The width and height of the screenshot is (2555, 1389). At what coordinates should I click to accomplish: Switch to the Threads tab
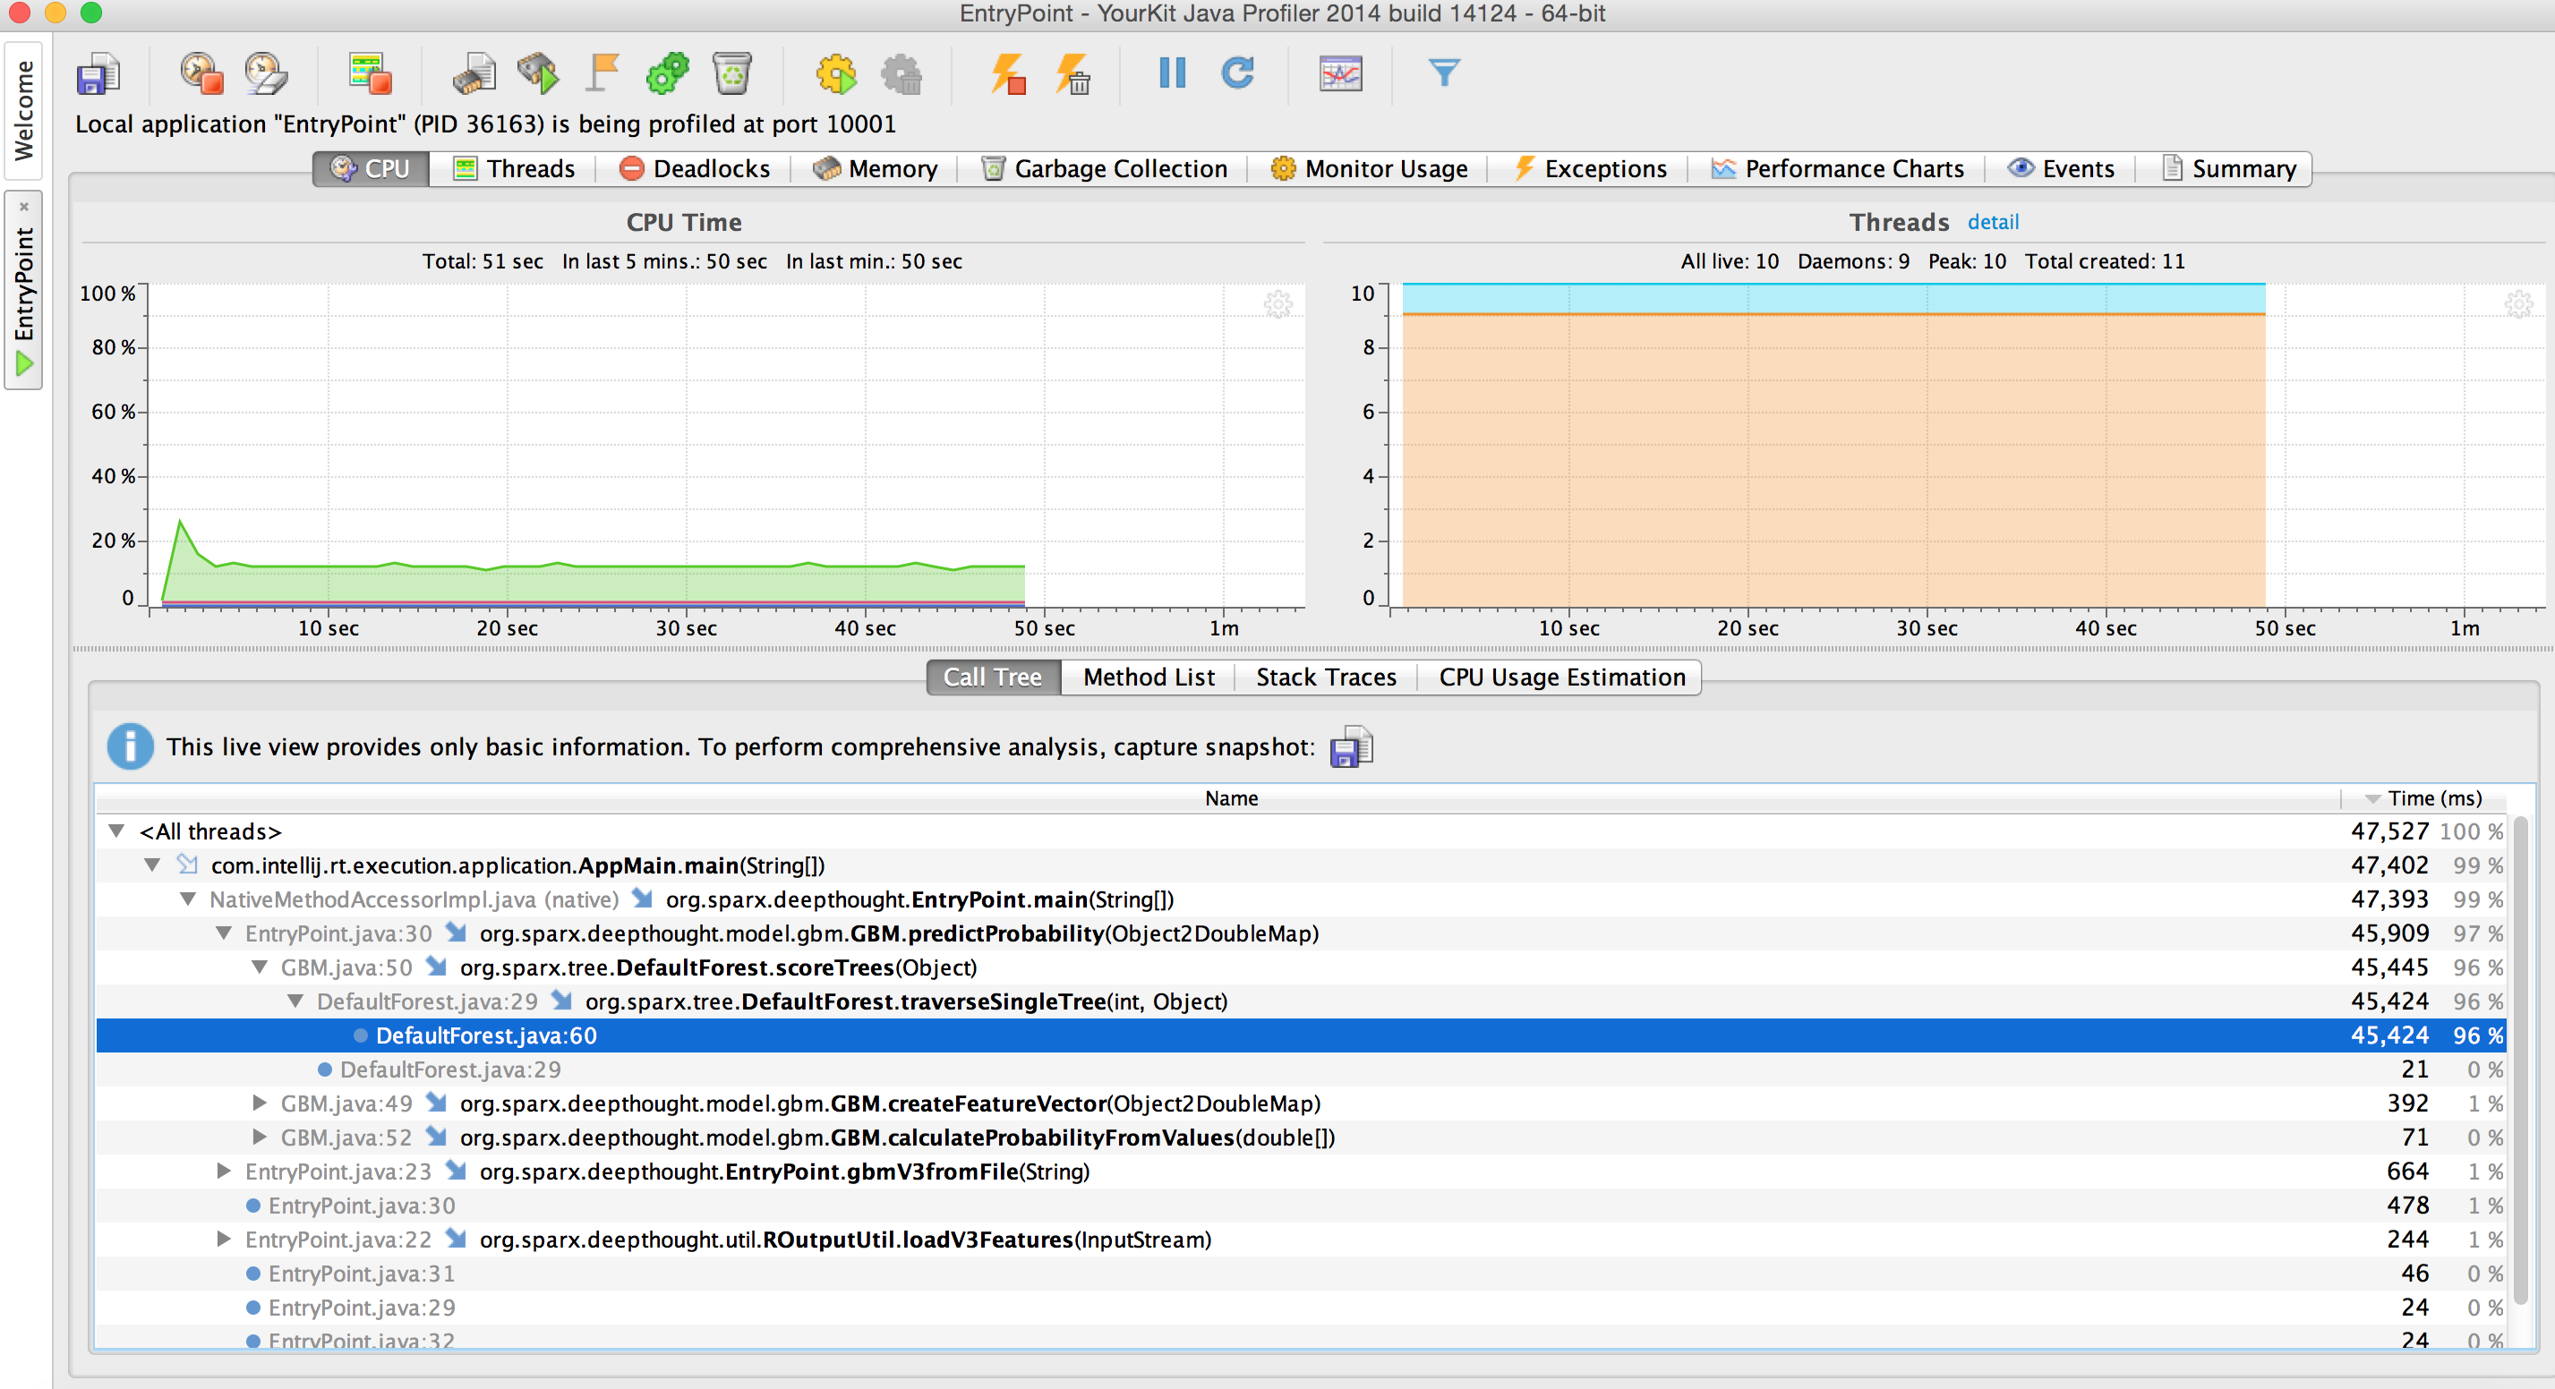(514, 168)
